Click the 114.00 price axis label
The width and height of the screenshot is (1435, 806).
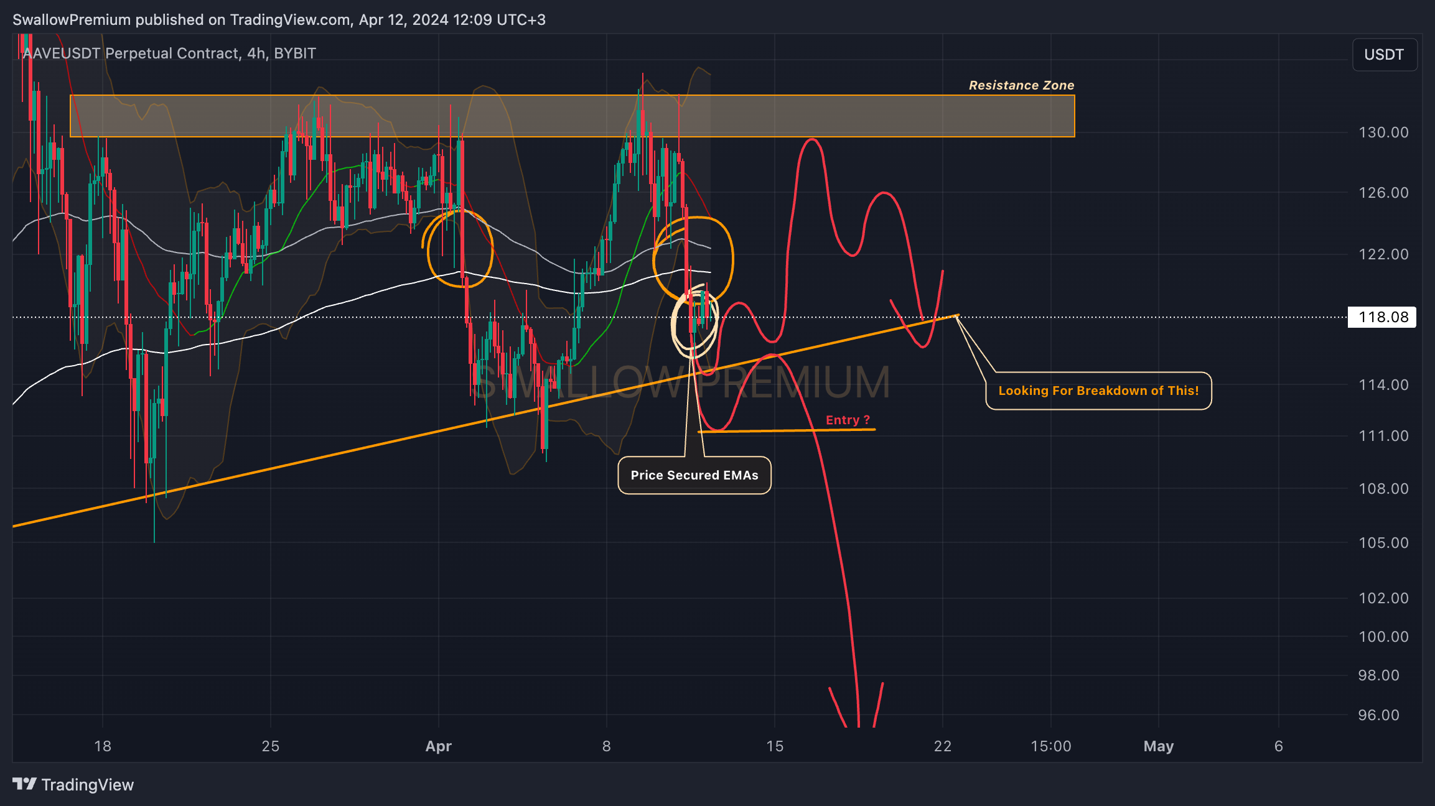pos(1383,385)
